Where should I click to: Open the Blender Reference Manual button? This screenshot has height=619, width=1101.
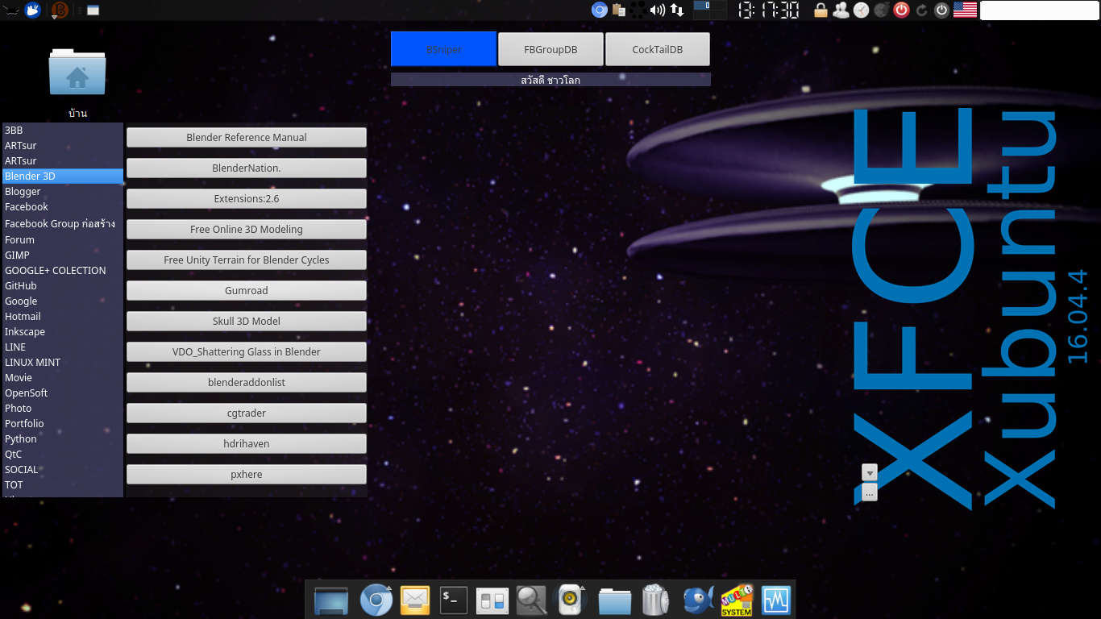(247, 137)
